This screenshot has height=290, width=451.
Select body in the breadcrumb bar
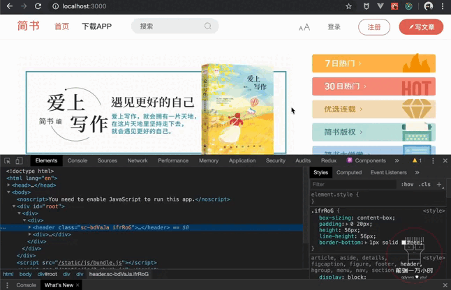[25, 274]
